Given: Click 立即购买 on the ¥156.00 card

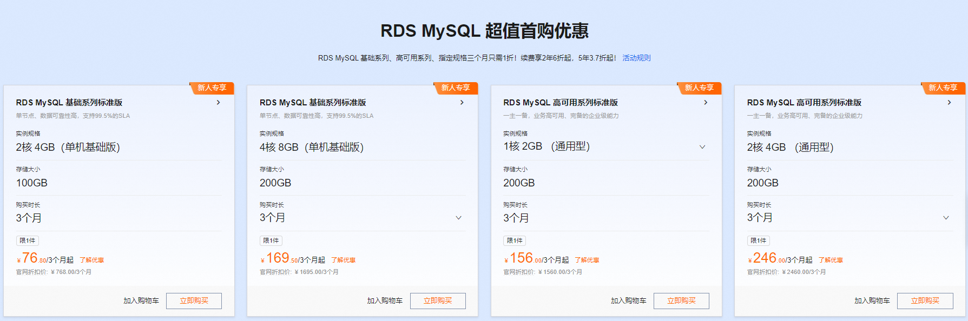Looking at the screenshot, I should [681, 301].
